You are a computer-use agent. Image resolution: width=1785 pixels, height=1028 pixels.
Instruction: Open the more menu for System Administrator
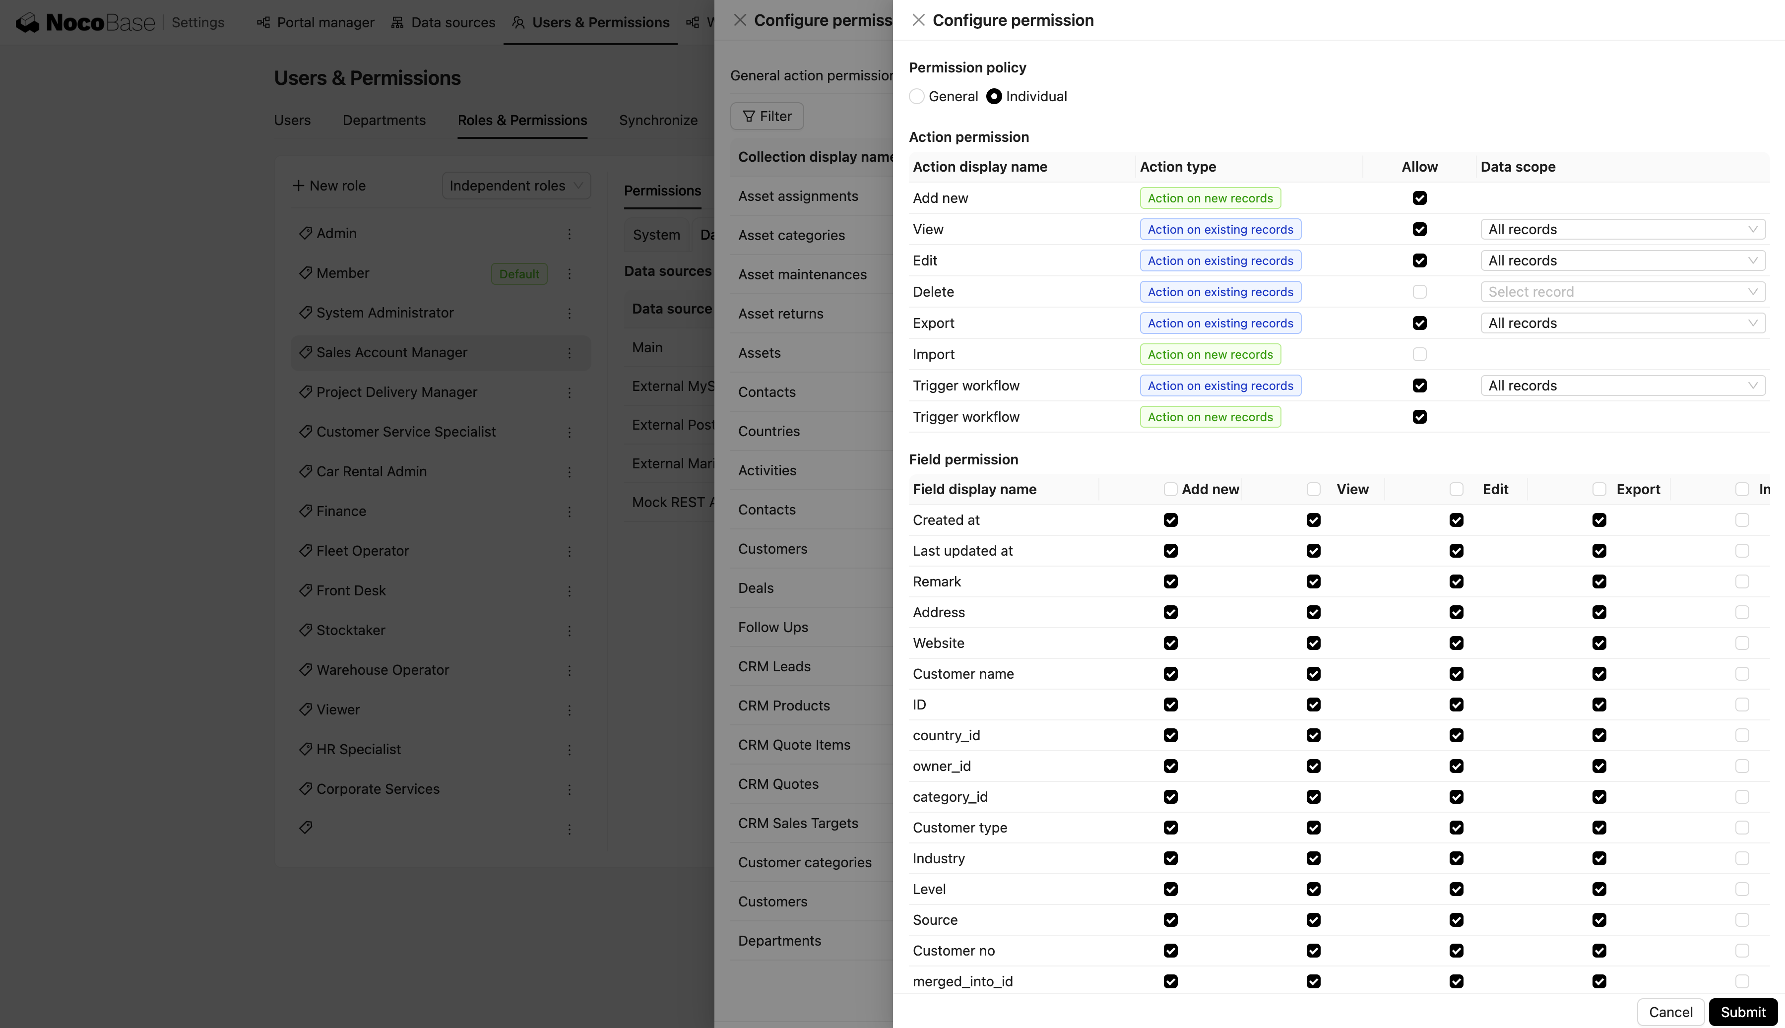pos(570,313)
